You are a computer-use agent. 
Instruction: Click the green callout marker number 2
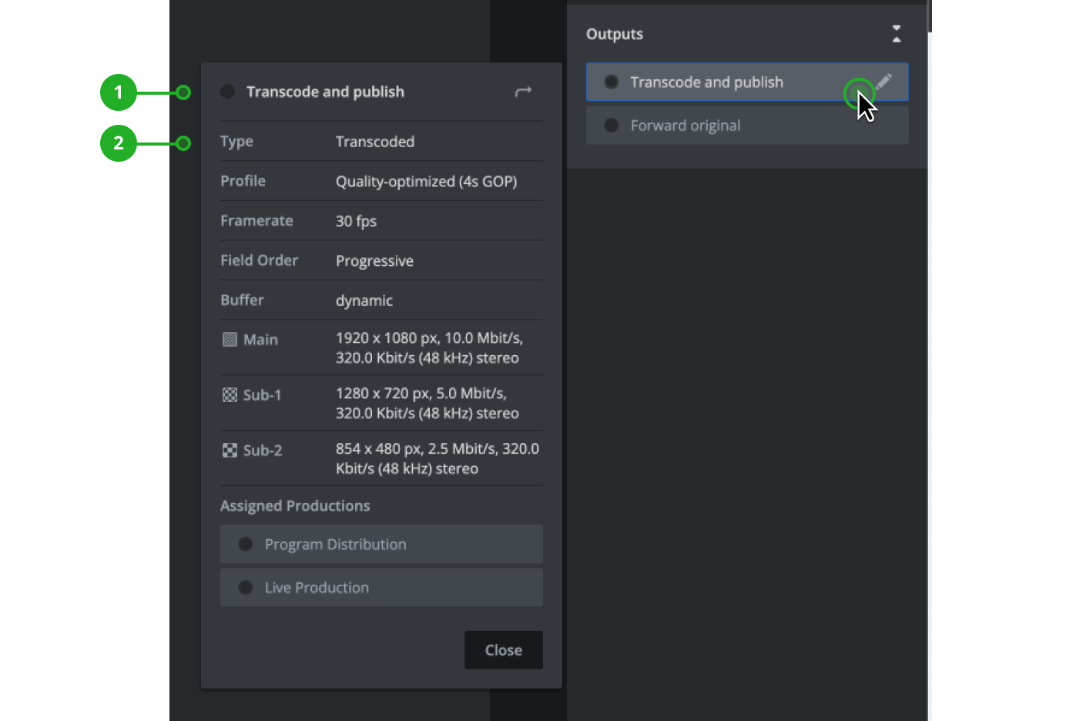coord(119,143)
